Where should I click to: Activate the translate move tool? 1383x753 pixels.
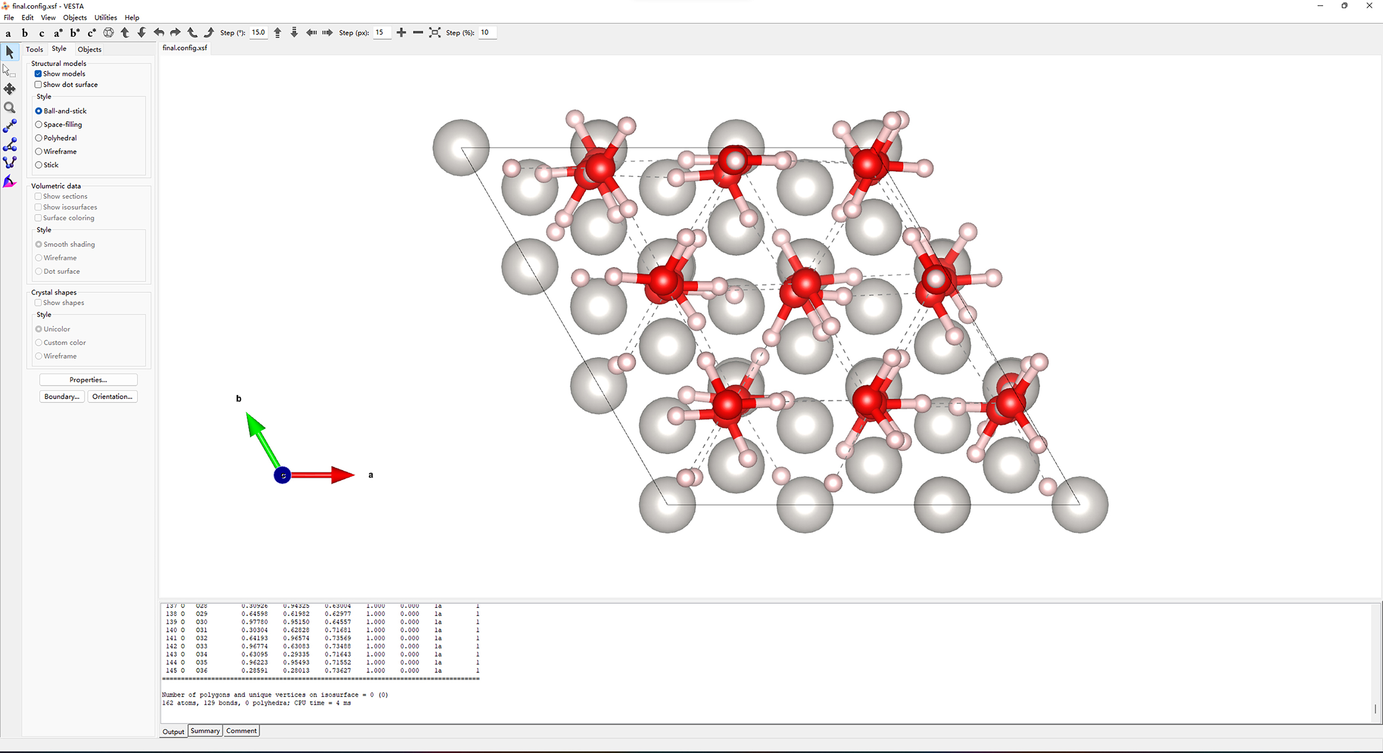click(x=10, y=89)
